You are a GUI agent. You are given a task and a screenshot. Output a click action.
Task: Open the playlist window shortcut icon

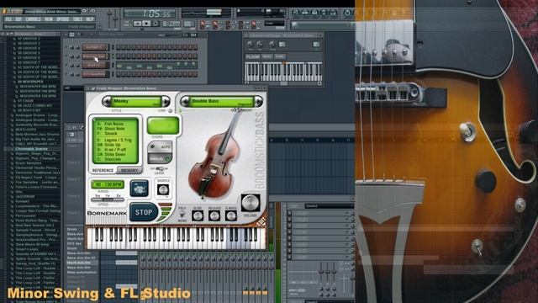click(295, 13)
